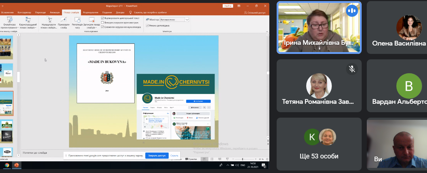Click Sign in (Увійти) button in title bar
Screen dimensions: 427x173
click(228, 6)
